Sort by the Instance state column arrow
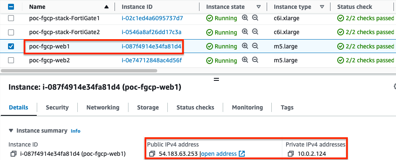The height and width of the screenshot is (160, 396). pos(258,7)
